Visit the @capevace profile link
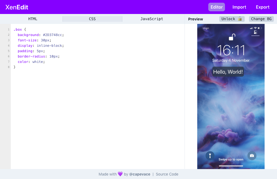 140,174
